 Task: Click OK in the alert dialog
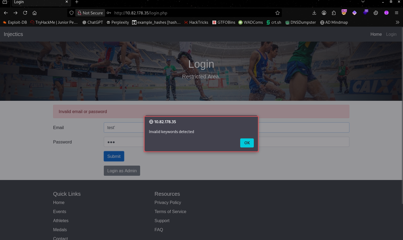[247, 143]
